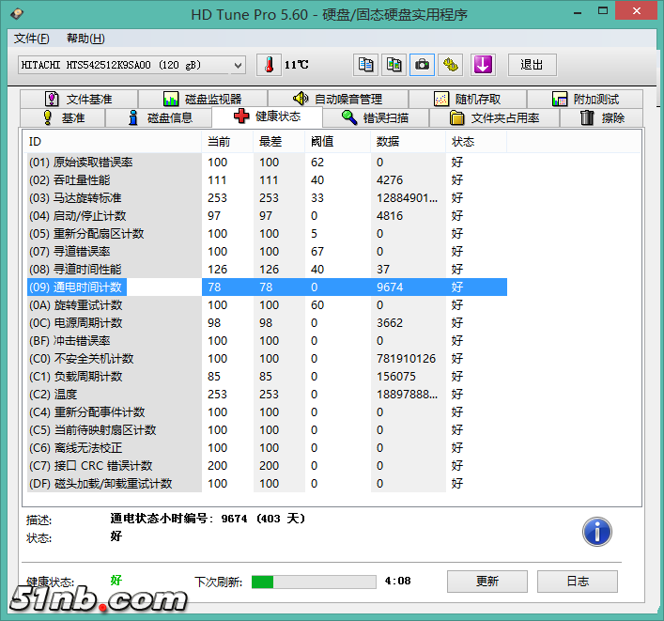The height and width of the screenshot is (621, 664).
Task: Switch to the 错误扫描 tab
Action: pos(375,117)
